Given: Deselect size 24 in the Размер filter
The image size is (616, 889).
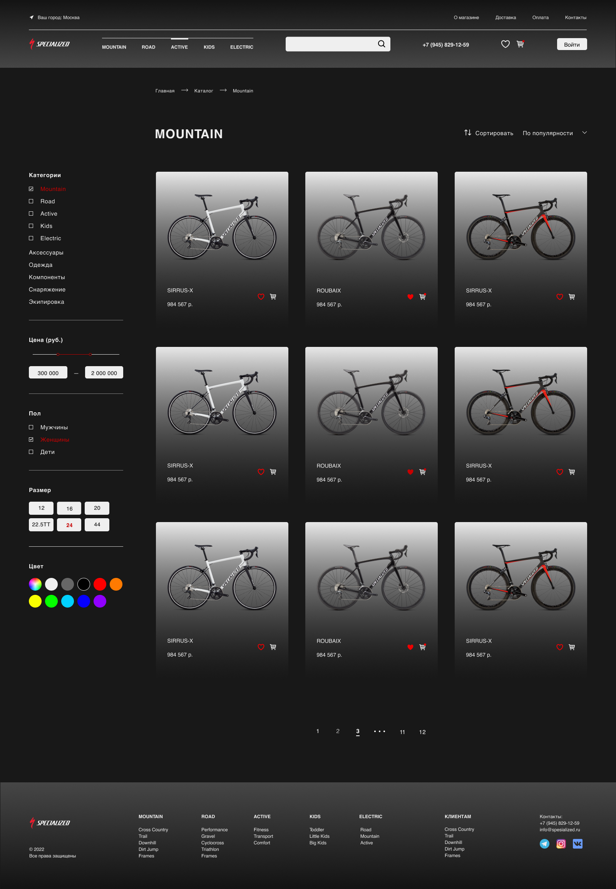Looking at the screenshot, I should pyautogui.click(x=69, y=525).
